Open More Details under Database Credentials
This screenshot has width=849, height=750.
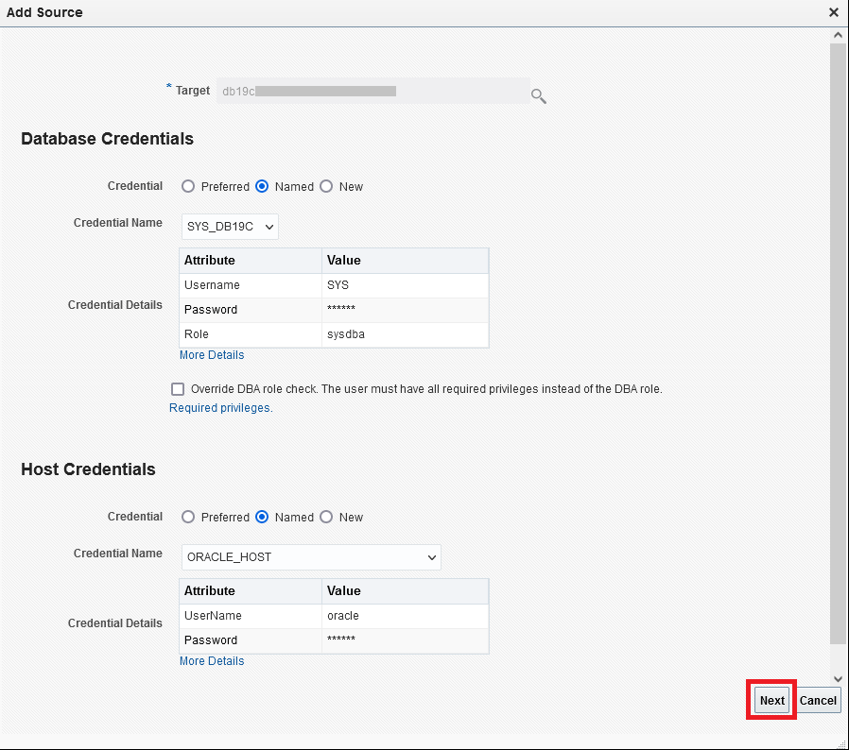point(212,355)
